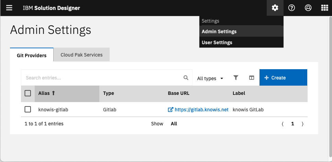Click the 1 to 1 of 1 entries text
Screen dimensions: 332x162
click(44, 124)
